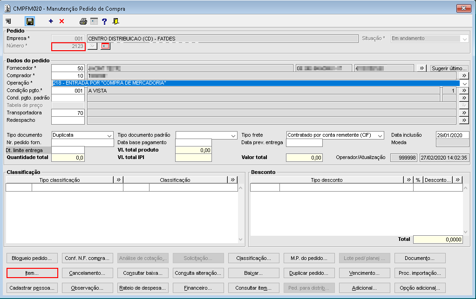Open Tipo documento Duplicata dropdown
This screenshot has width=476, height=299.
[109, 135]
